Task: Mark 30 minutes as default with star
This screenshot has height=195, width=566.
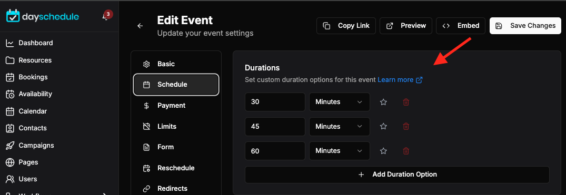Action: click(x=383, y=102)
